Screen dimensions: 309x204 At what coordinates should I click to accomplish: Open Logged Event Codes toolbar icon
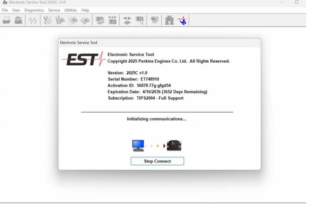click(x=85, y=20)
